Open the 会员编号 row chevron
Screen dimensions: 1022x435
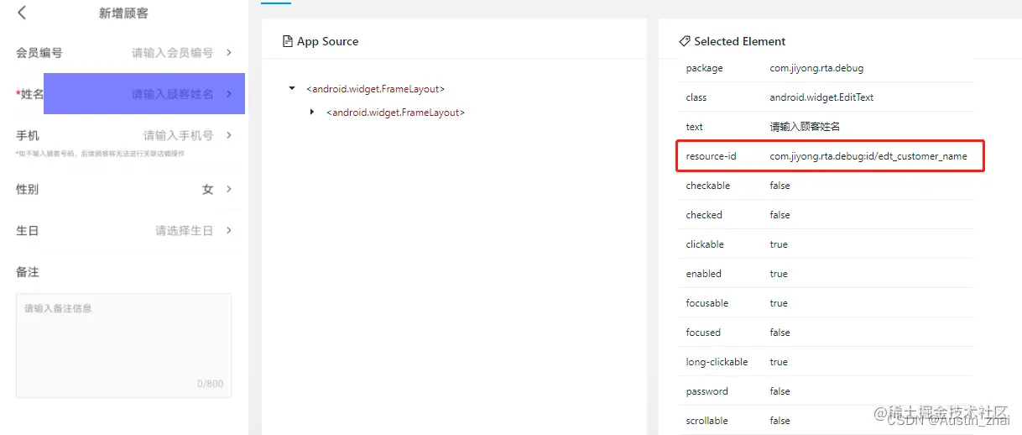pos(229,52)
